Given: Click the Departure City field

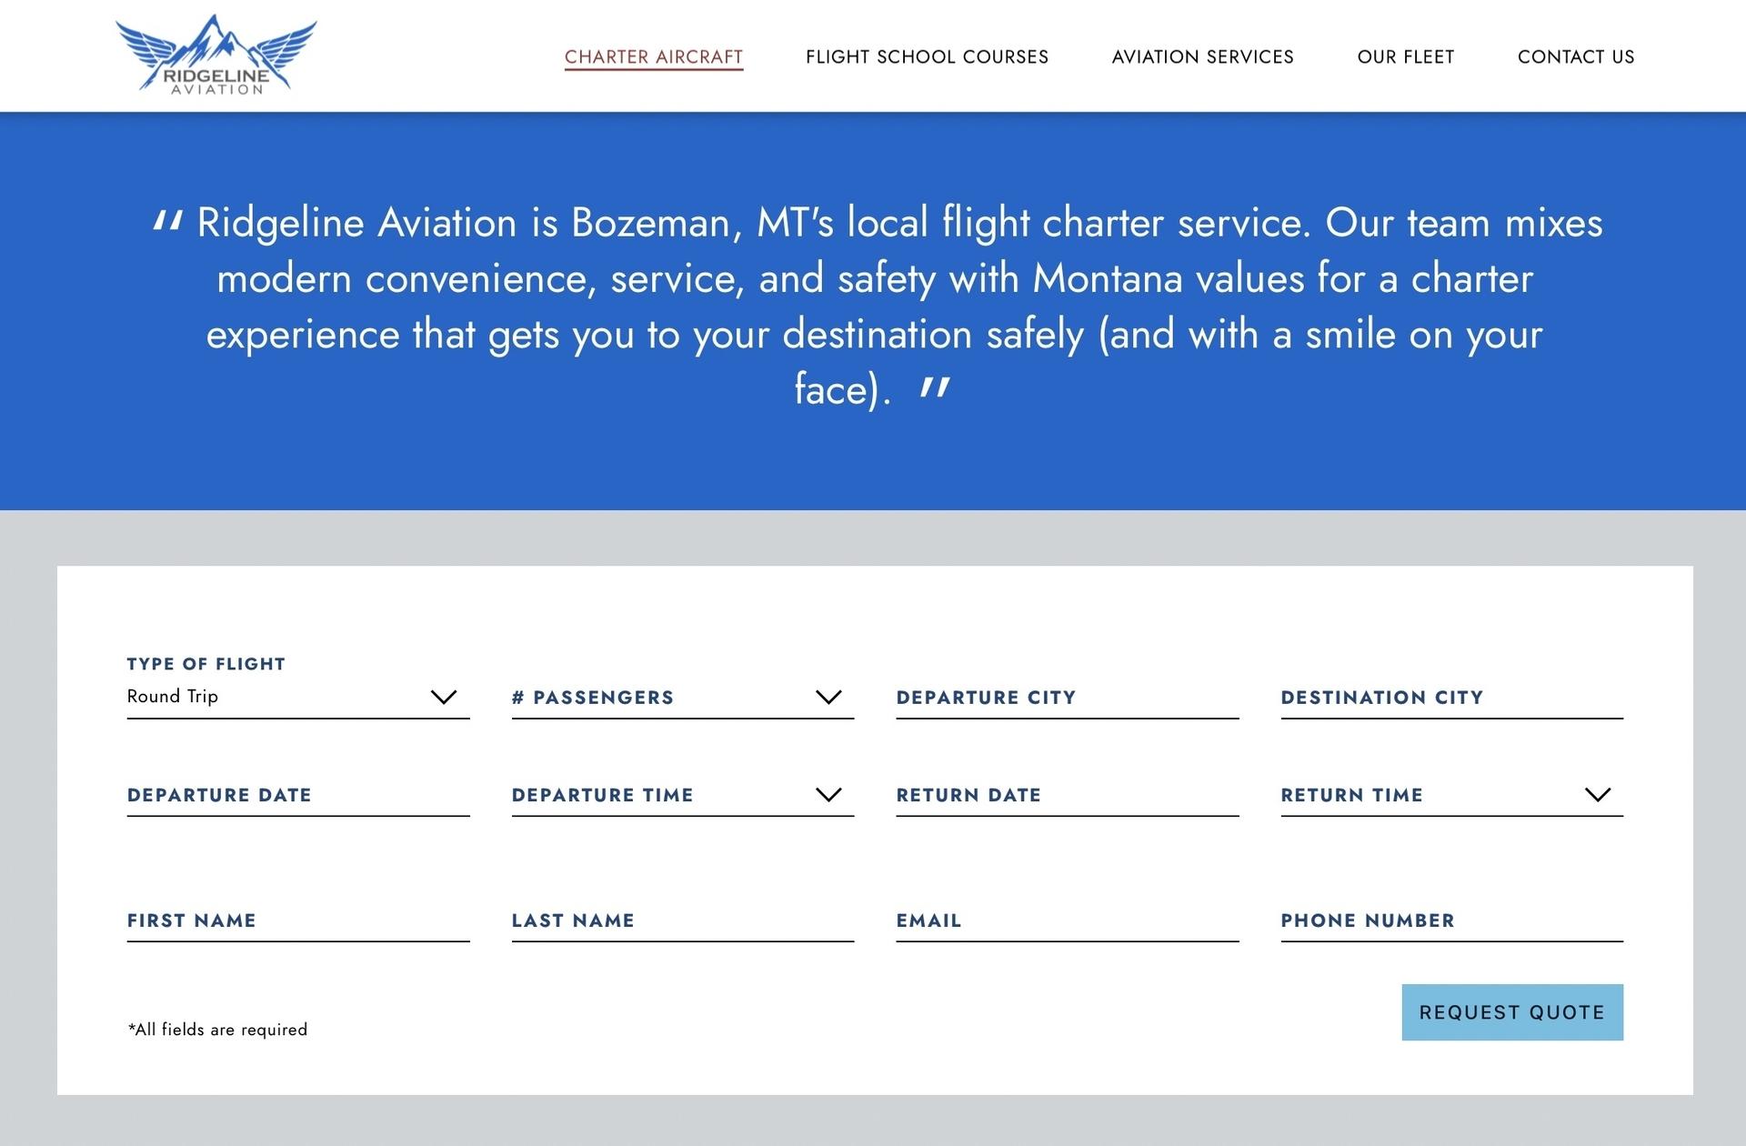Looking at the screenshot, I should coord(1067,698).
